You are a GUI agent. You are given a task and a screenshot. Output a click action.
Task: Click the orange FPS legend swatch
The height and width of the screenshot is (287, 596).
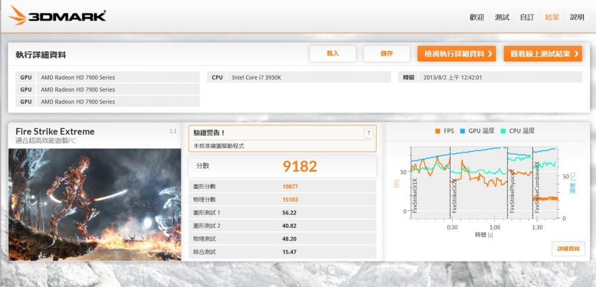pos(438,131)
